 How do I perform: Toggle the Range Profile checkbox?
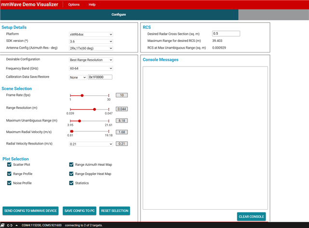[9, 174]
